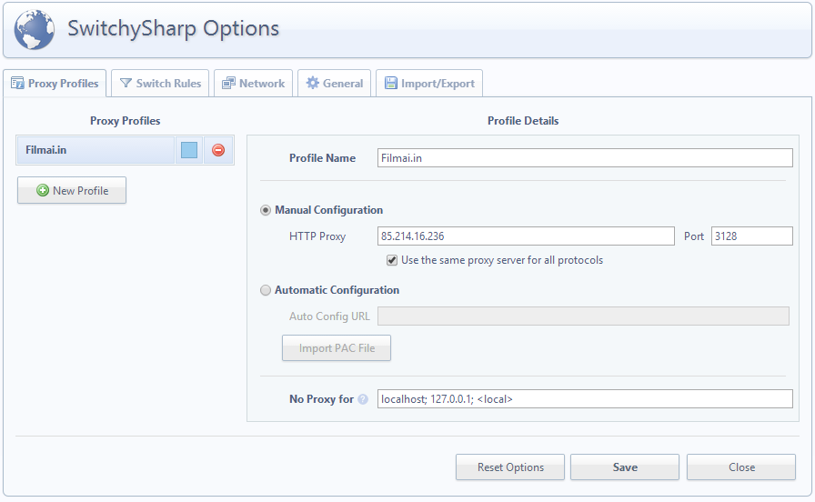
Task: Go to the Network tab
Action: tap(253, 83)
